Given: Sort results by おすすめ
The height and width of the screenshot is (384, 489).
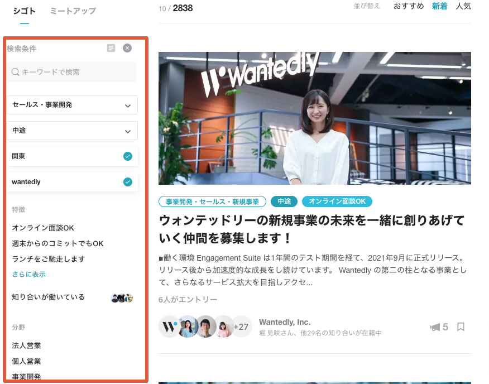Looking at the screenshot, I should point(409,6).
